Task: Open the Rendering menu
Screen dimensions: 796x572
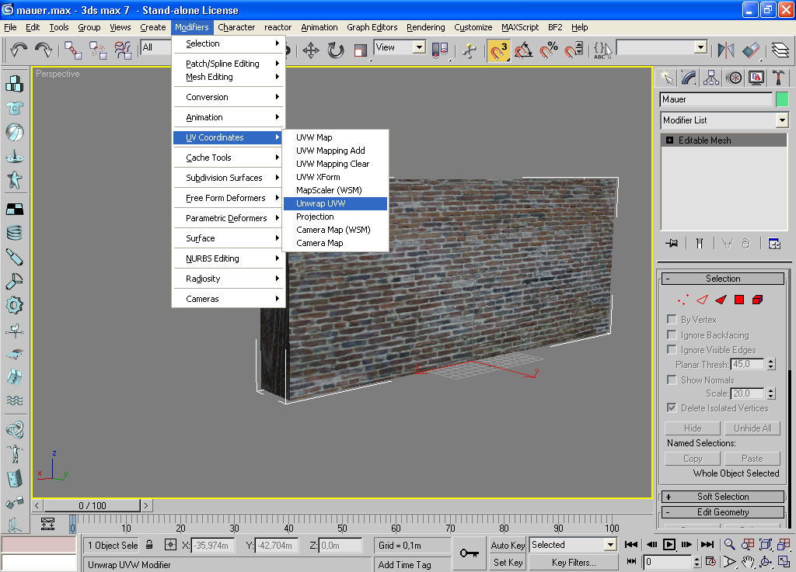Action: [x=425, y=27]
